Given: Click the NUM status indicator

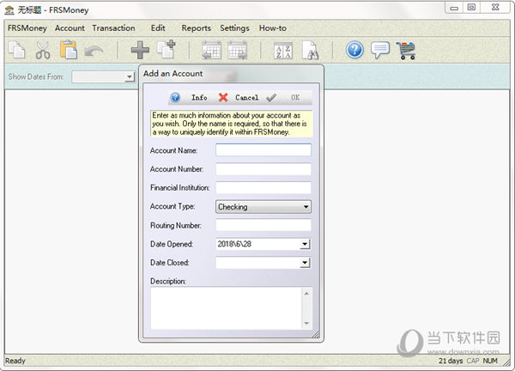Looking at the screenshot, I should coord(490,361).
